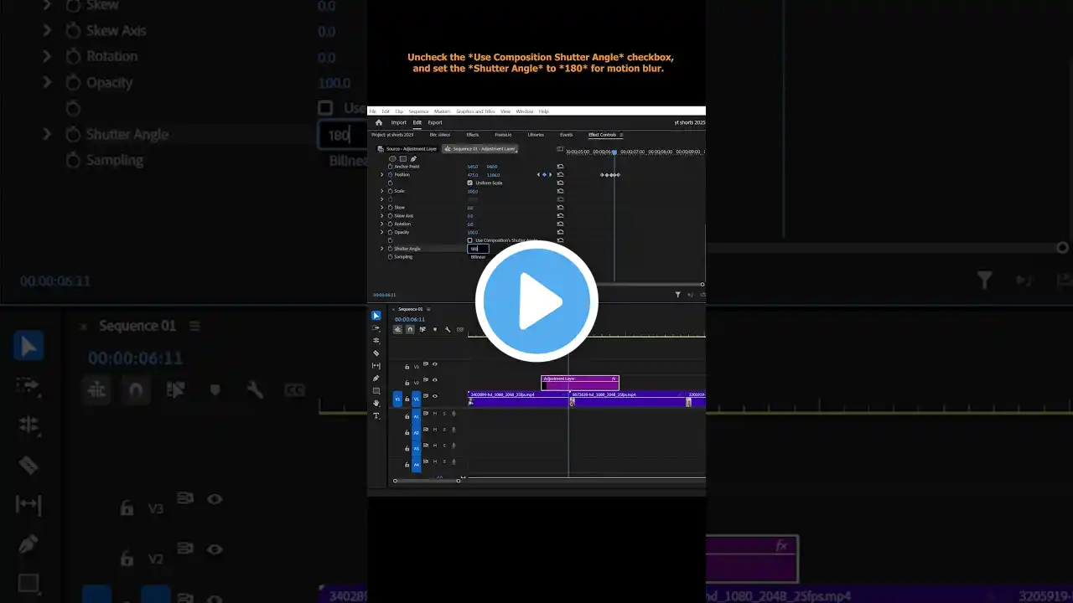
Task: Select the Track Select Forward tool
Action: (x=376, y=328)
